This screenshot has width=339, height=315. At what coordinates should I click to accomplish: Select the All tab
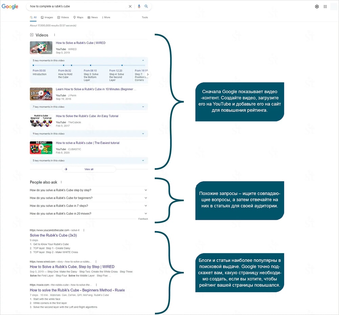[x=33, y=17]
